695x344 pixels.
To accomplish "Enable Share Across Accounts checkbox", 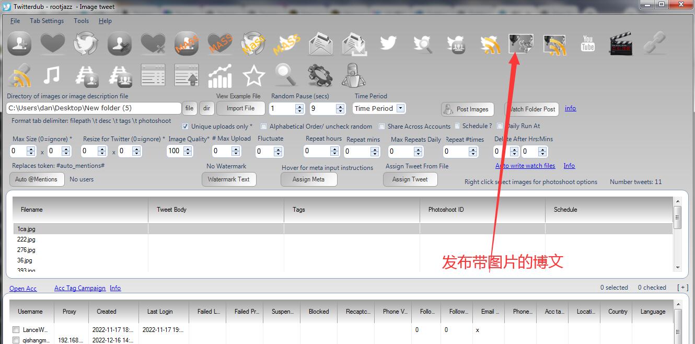I will click(382, 127).
